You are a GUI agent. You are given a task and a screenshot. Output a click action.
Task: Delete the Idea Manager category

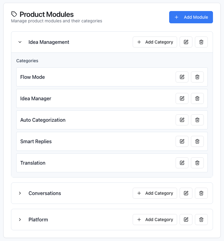point(197,98)
